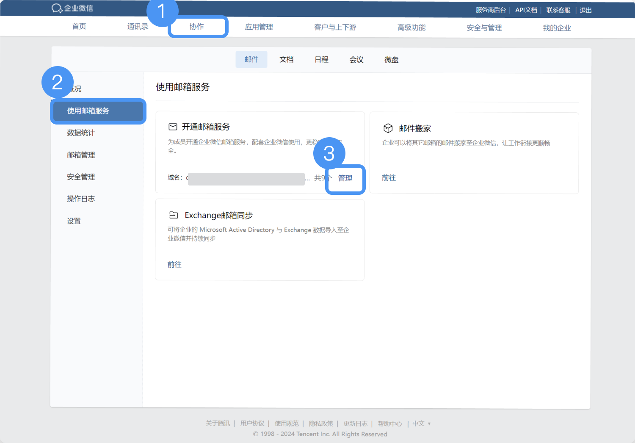Switch to the 日程 sub-tab
635x443 pixels.
coord(321,60)
